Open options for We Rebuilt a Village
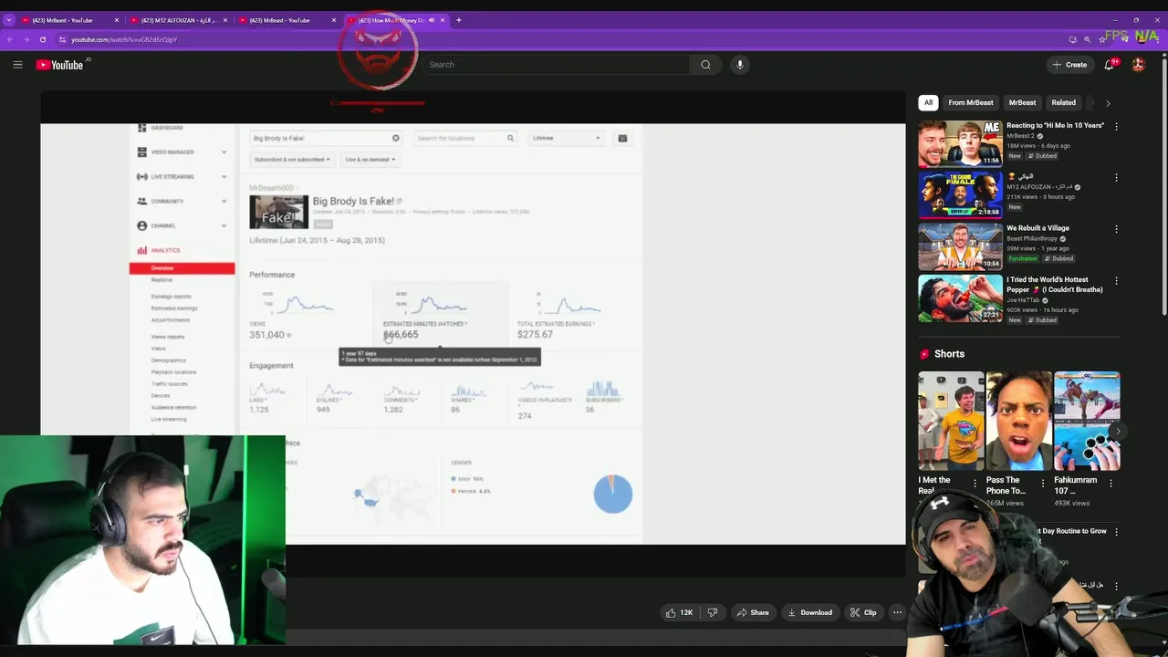Image resolution: width=1168 pixels, height=657 pixels. [x=1116, y=229]
